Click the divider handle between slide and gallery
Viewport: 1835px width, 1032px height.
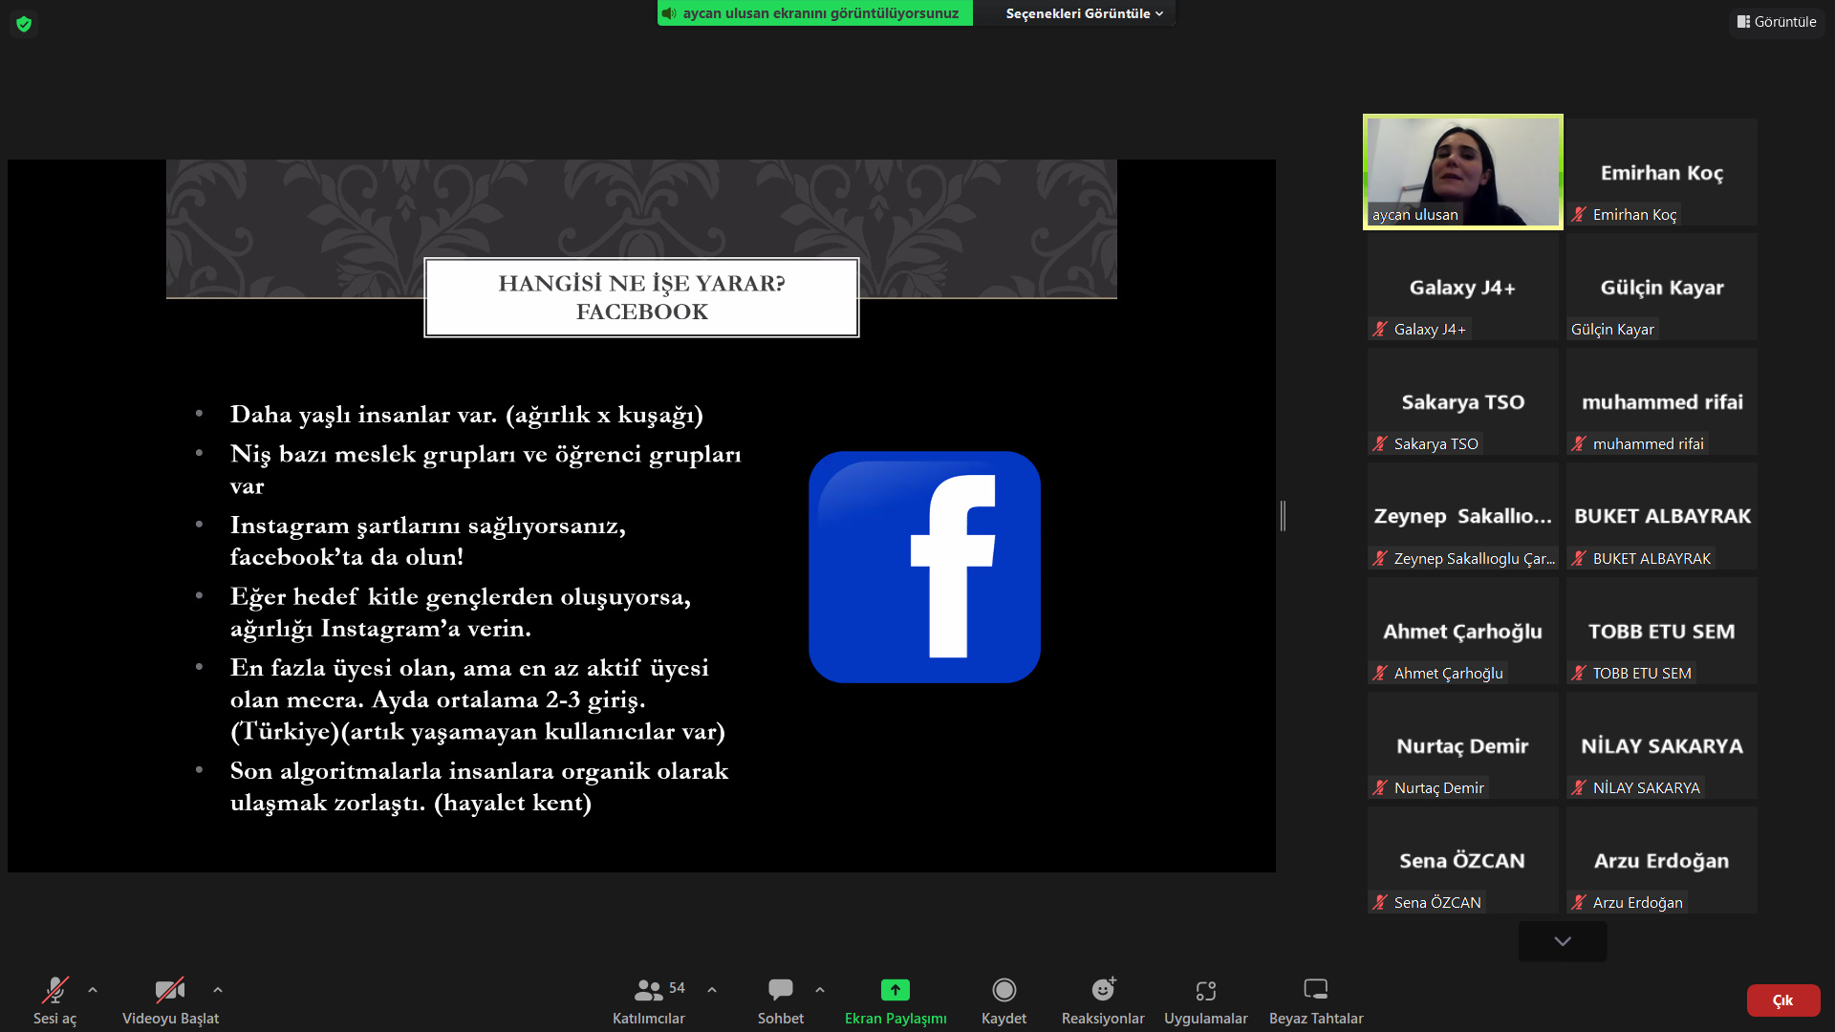coord(1283,516)
